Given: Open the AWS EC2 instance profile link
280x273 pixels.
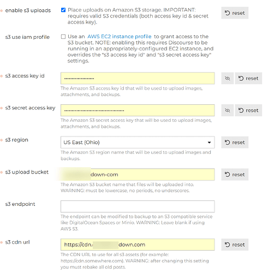Looking at the screenshot, I should click(120, 37).
